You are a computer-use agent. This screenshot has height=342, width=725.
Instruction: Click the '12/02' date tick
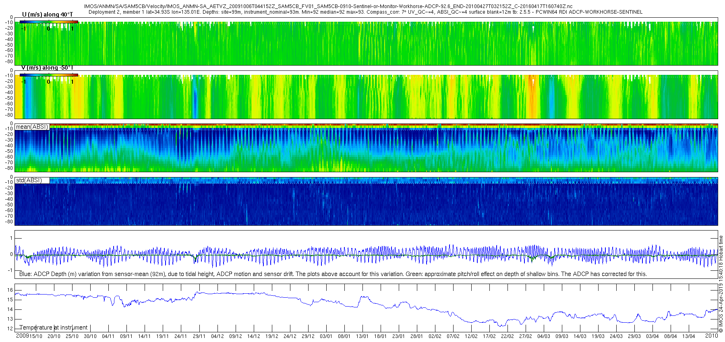pos(471,336)
